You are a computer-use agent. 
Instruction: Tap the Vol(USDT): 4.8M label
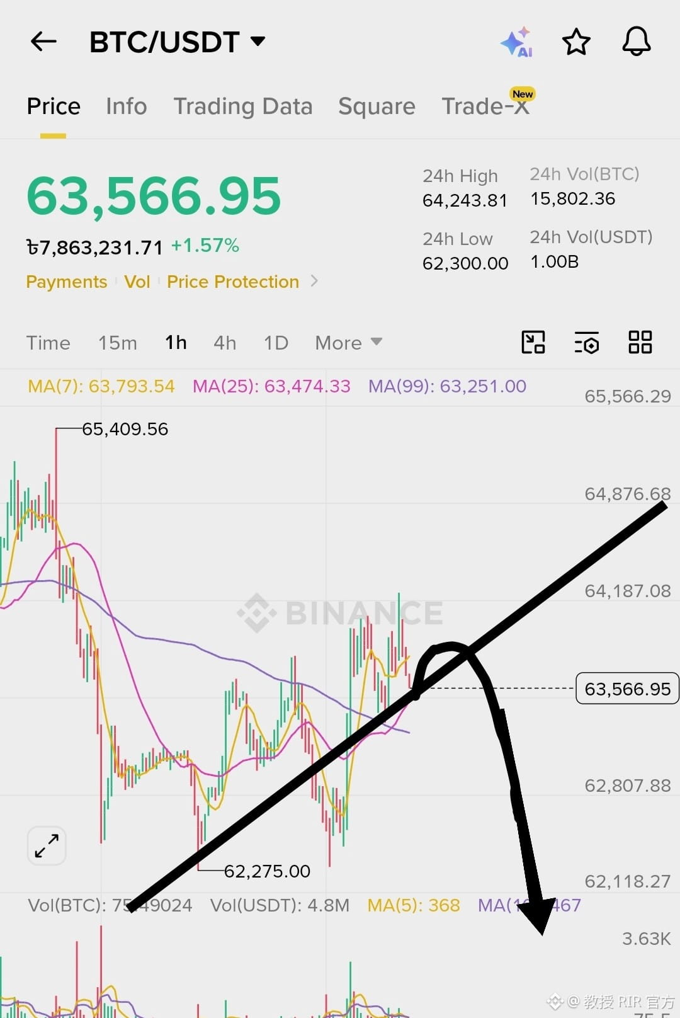point(280,905)
